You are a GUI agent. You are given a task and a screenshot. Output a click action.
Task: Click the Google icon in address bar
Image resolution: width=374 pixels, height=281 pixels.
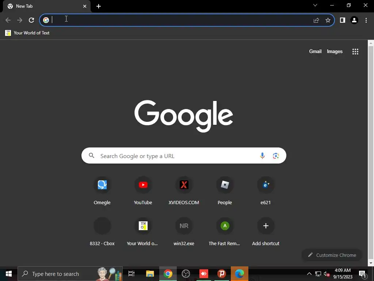click(x=46, y=20)
